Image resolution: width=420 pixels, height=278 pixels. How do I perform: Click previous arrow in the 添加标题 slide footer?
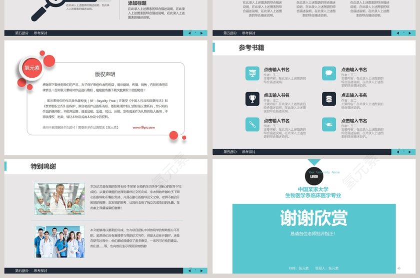coord(189,33)
